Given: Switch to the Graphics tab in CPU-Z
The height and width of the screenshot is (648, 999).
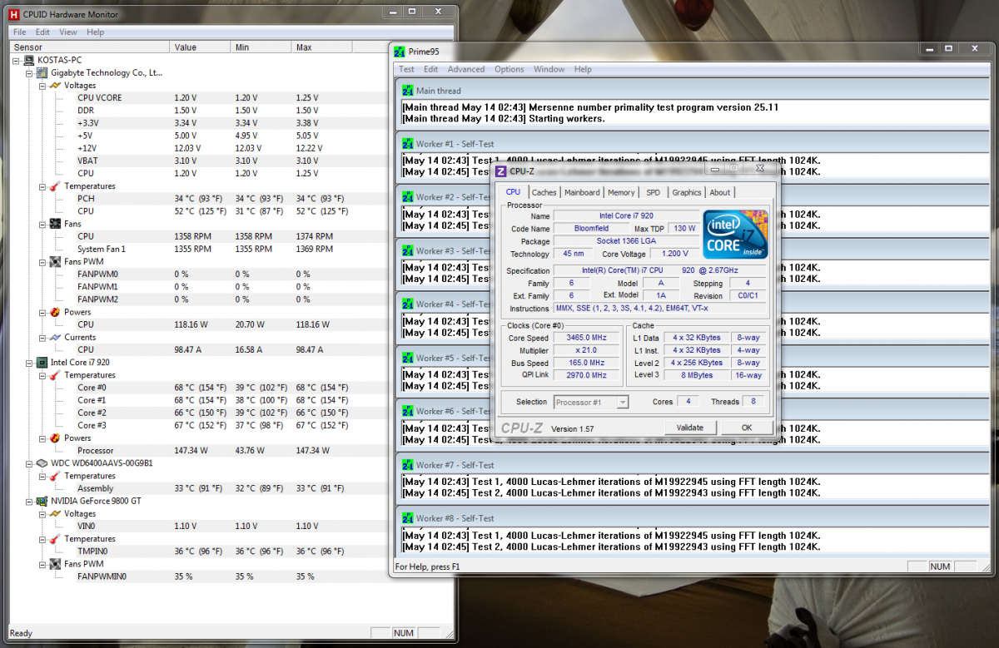Looking at the screenshot, I should 687,192.
